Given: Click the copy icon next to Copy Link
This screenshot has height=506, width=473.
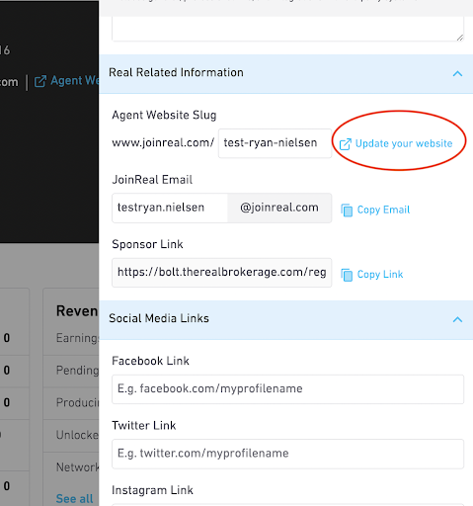Looking at the screenshot, I should click(347, 275).
